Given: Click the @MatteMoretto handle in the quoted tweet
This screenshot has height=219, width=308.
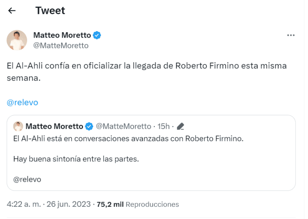Looking at the screenshot, I should coord(123,126).
